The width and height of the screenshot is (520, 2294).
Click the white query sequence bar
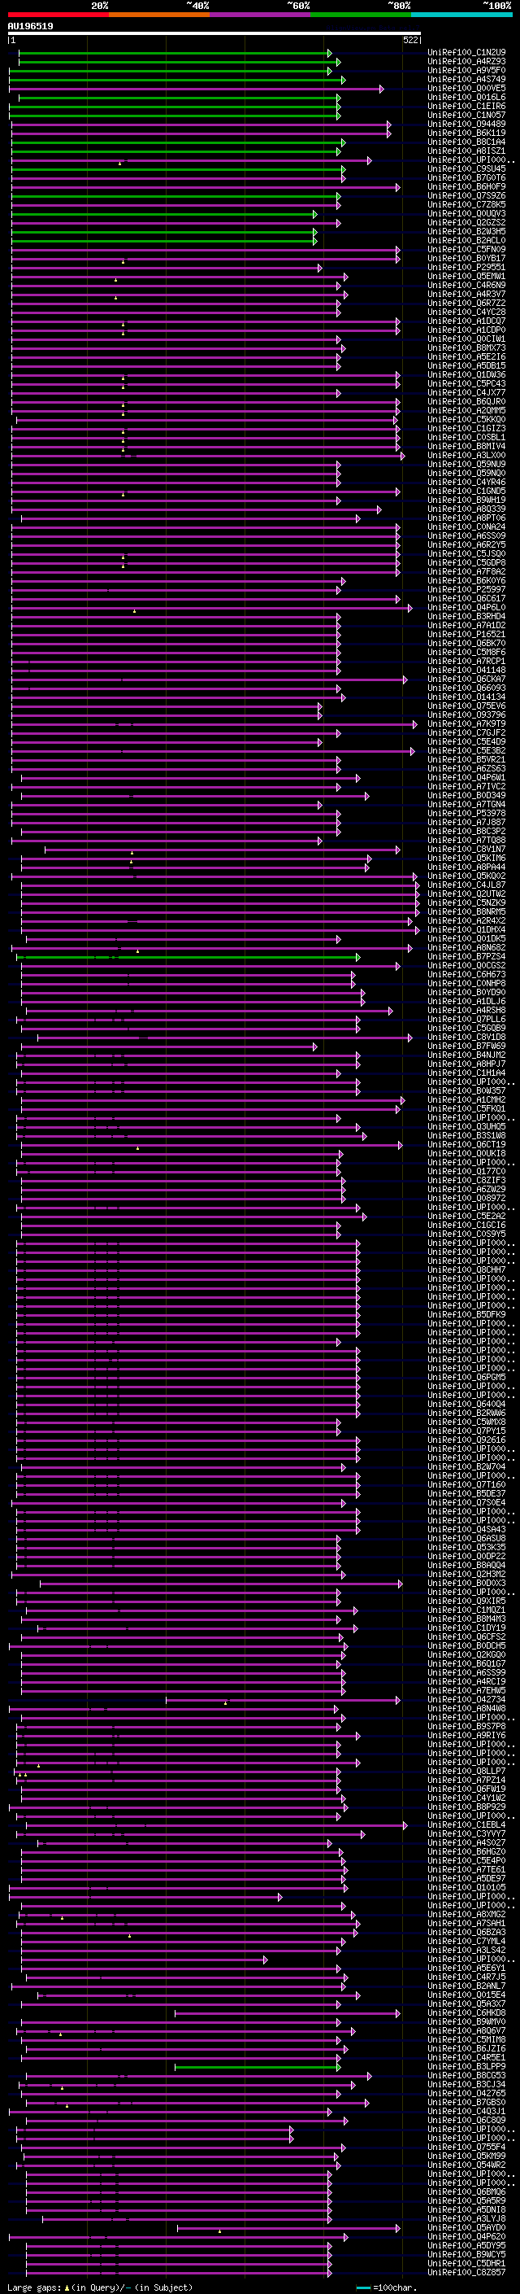214,33
